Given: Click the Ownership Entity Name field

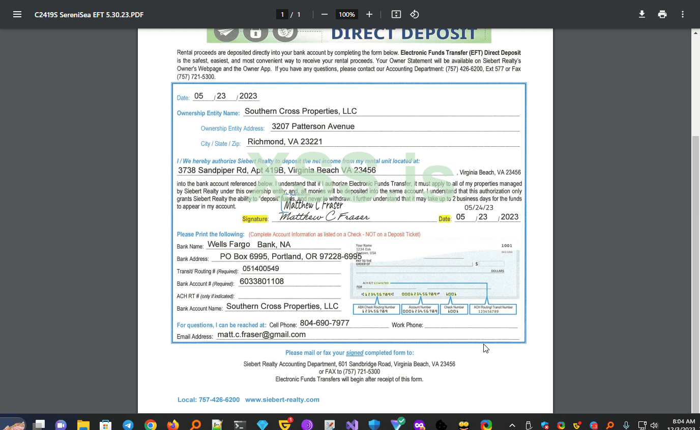Looking at the screenshot, I should point(381,111).
